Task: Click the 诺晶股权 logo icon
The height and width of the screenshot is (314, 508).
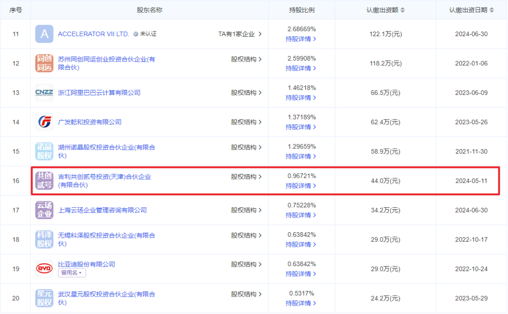Action: click(x=44, y=151)
